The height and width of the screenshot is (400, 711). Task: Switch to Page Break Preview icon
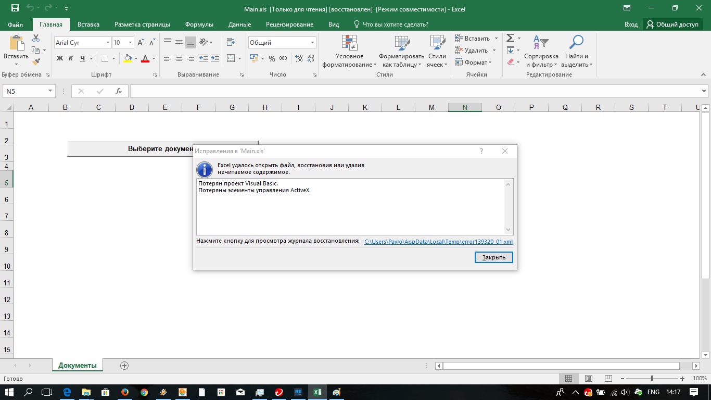point(608,379)
